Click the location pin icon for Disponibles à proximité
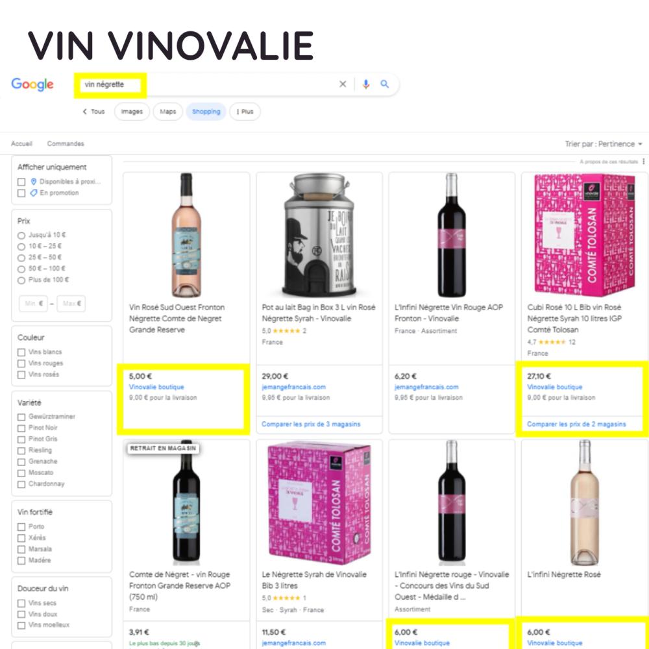 click(34, 182)
